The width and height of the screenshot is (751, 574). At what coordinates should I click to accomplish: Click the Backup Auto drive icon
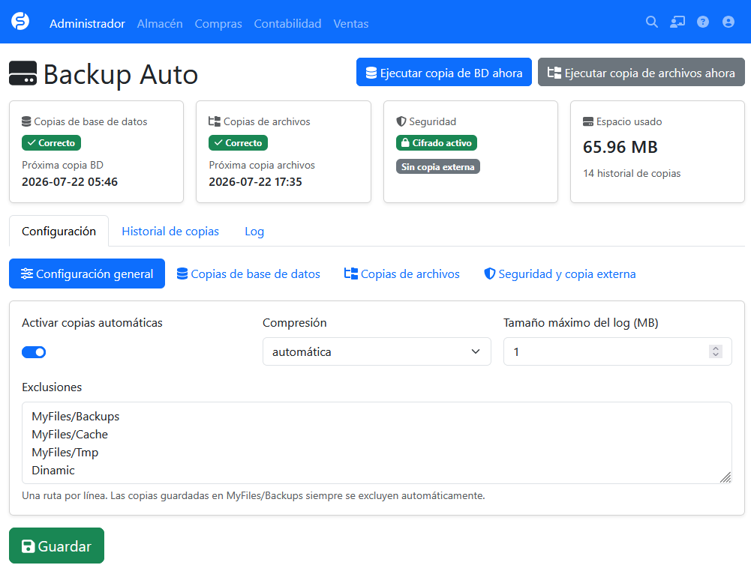coord(23,73)
